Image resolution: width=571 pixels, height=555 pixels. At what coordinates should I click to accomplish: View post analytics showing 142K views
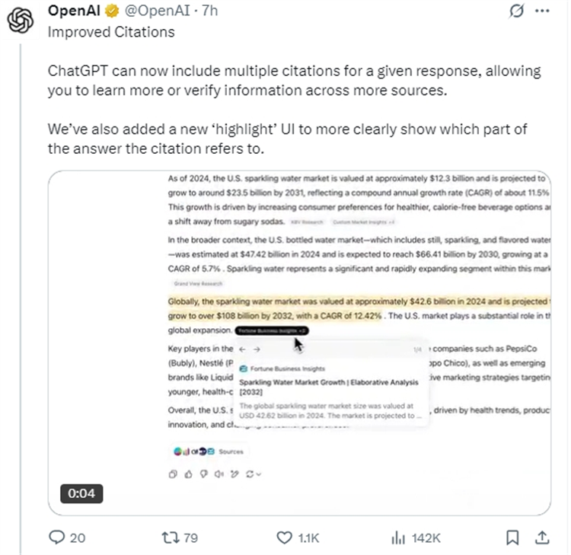point(398,537)
